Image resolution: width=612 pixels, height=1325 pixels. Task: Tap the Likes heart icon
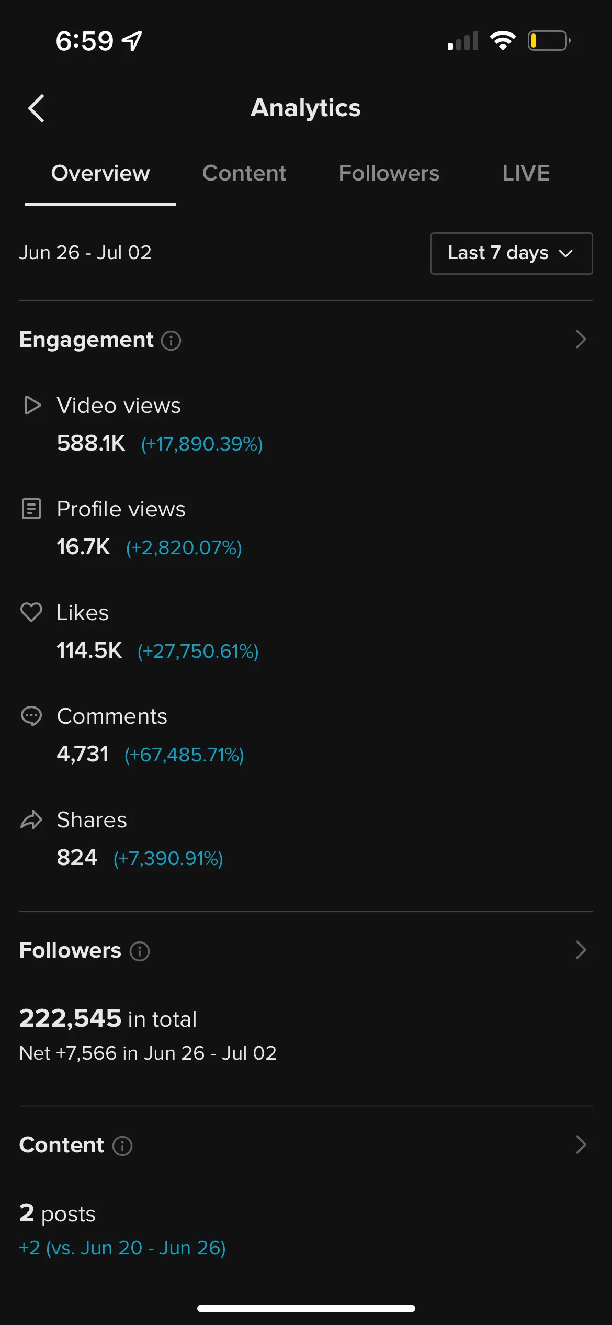pos(31,612)
